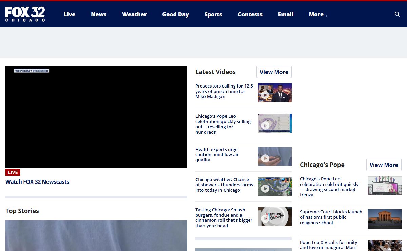This screenshot has height=251, width=407.
Task: Click View More beside Latest Videos
Action: coord(274,72)
